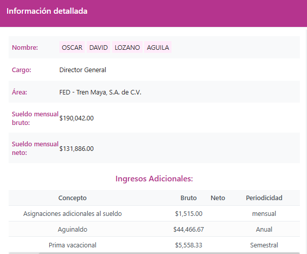The image size is (307, 254).
Task: Select the gross salary amount $190,042.00
Action: pos(77,118)
